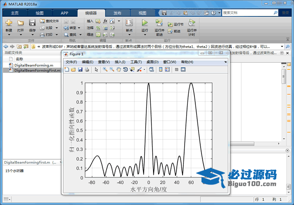
Task: Toggle the Brush data tool
Action: (x=139, y=70)
